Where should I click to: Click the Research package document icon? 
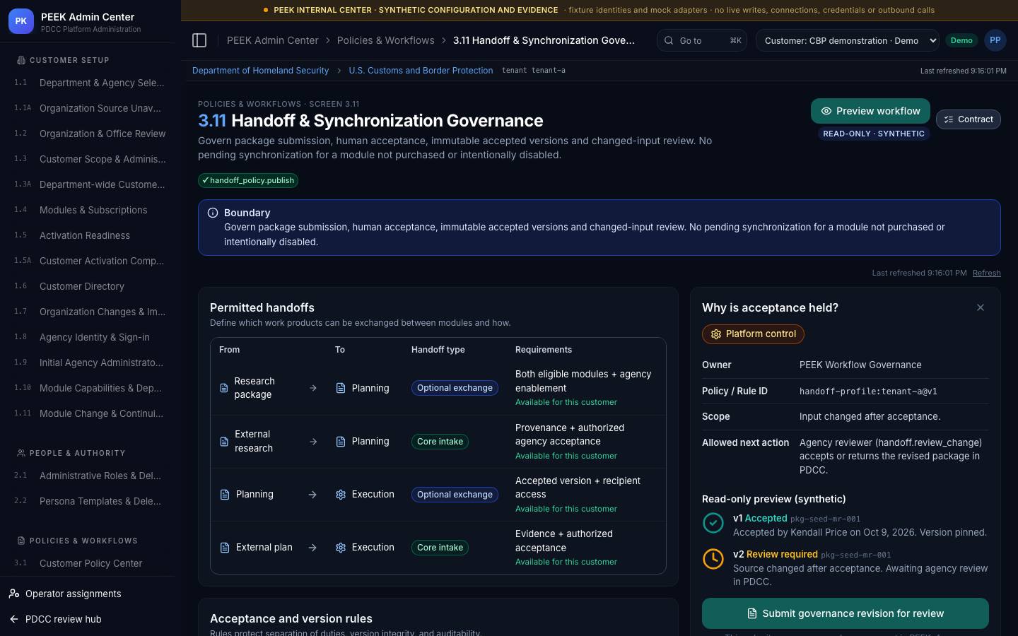click(x=224, y=388)
